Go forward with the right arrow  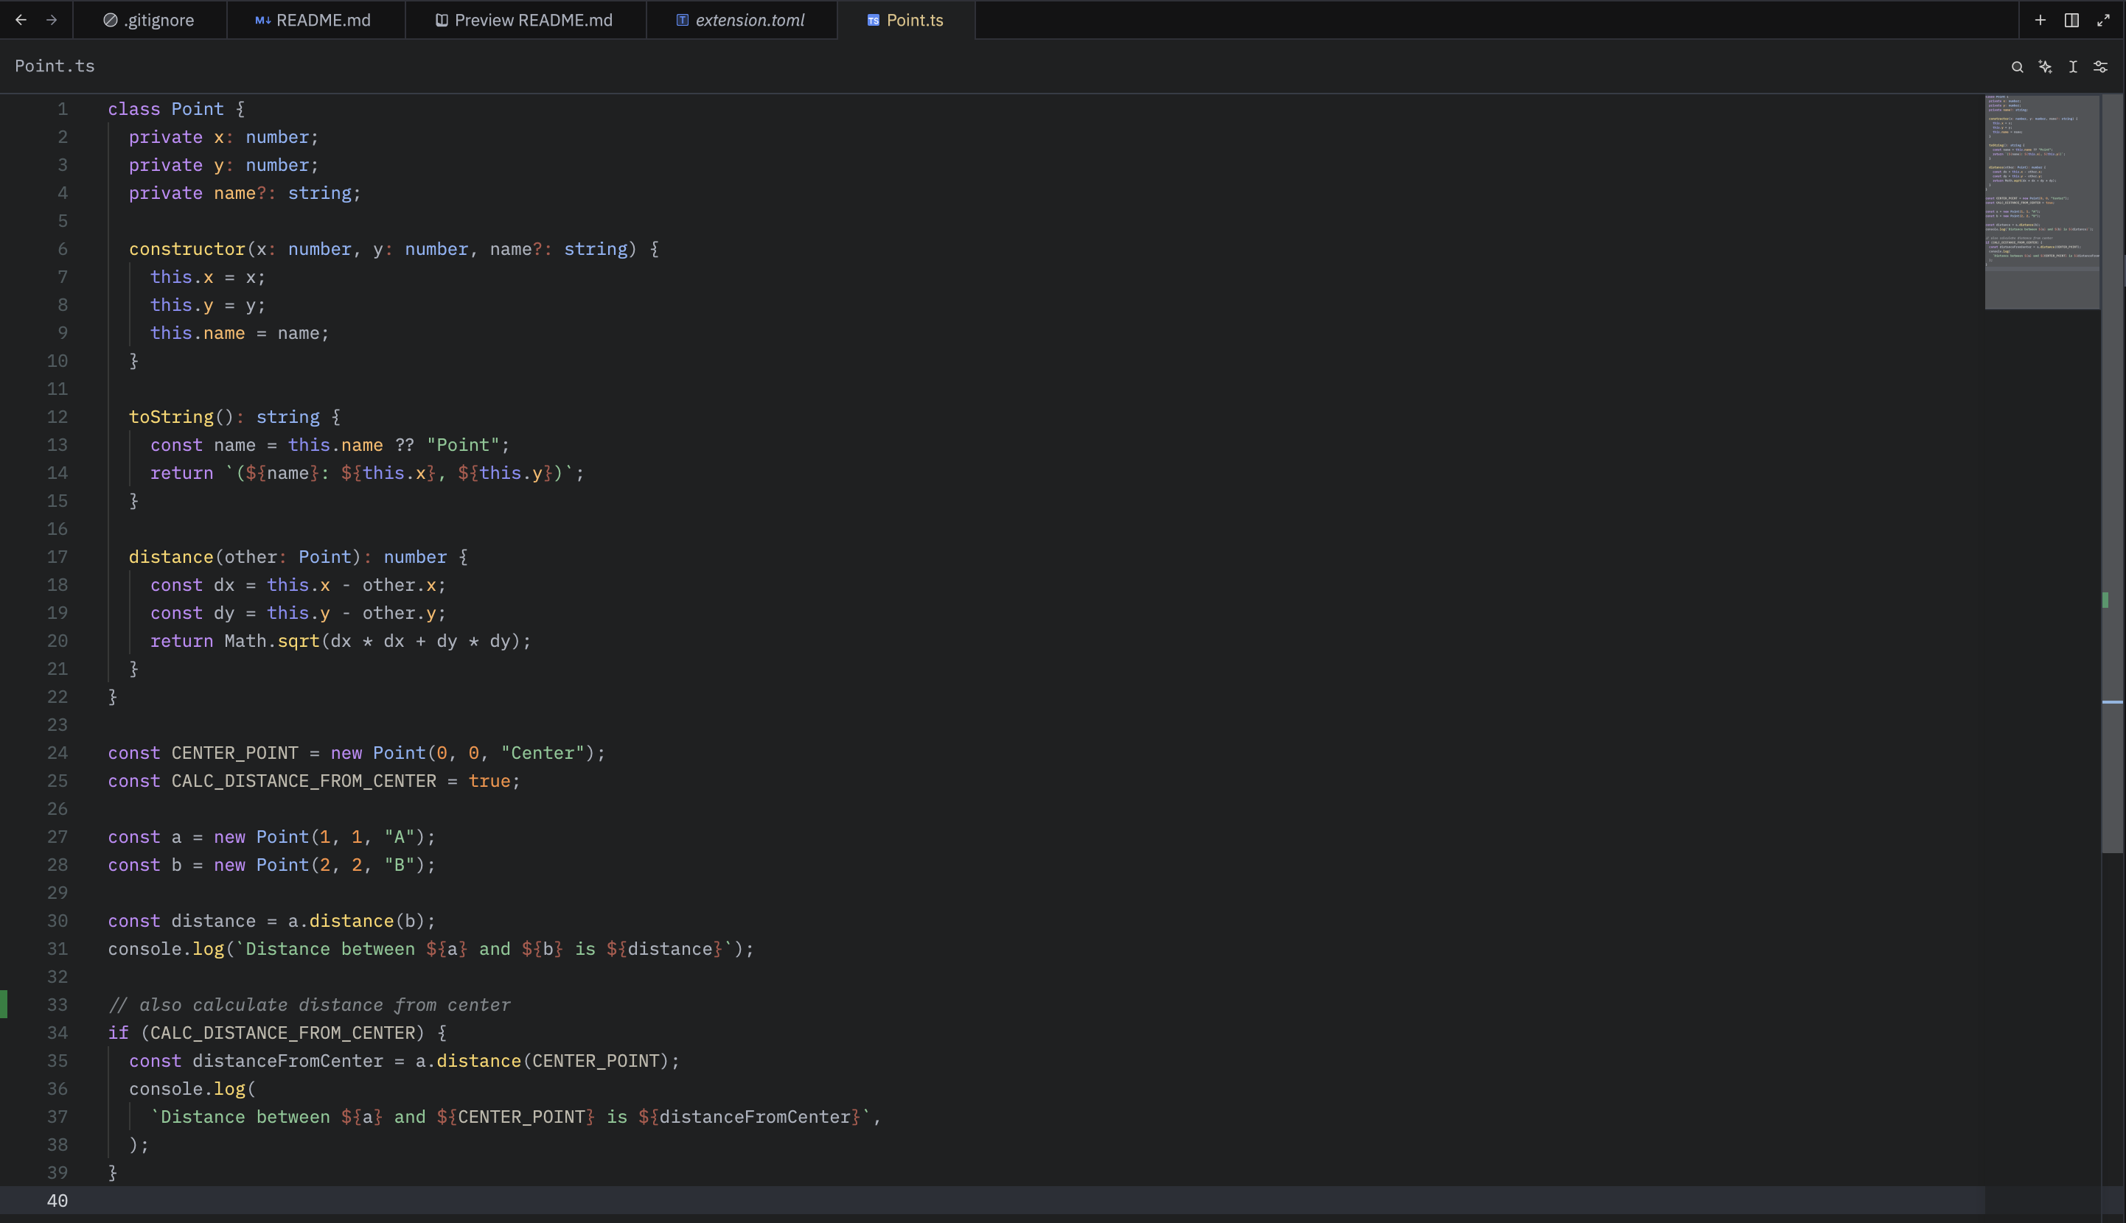[52, 20]
